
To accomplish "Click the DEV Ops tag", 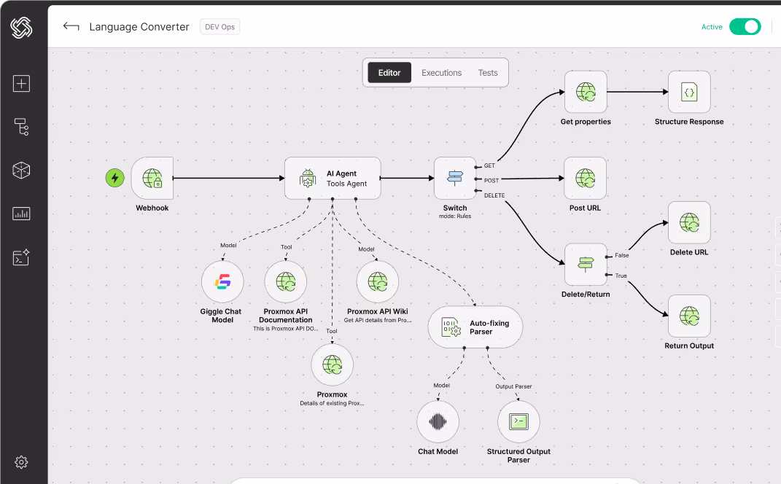I will click(x=219, y=26).
